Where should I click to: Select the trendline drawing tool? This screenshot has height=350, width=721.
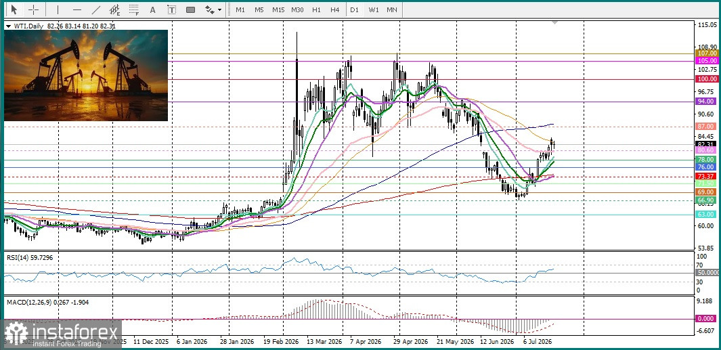click(96, 9)
